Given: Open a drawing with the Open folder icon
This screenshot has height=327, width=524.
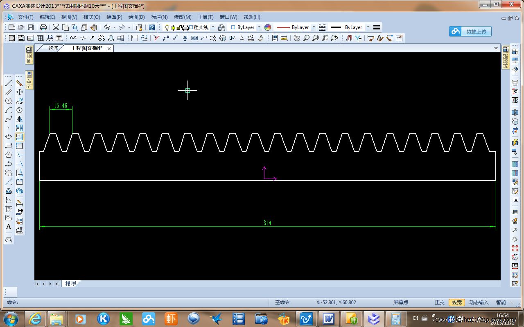Looking at the screenshot, I should (21, 27).
